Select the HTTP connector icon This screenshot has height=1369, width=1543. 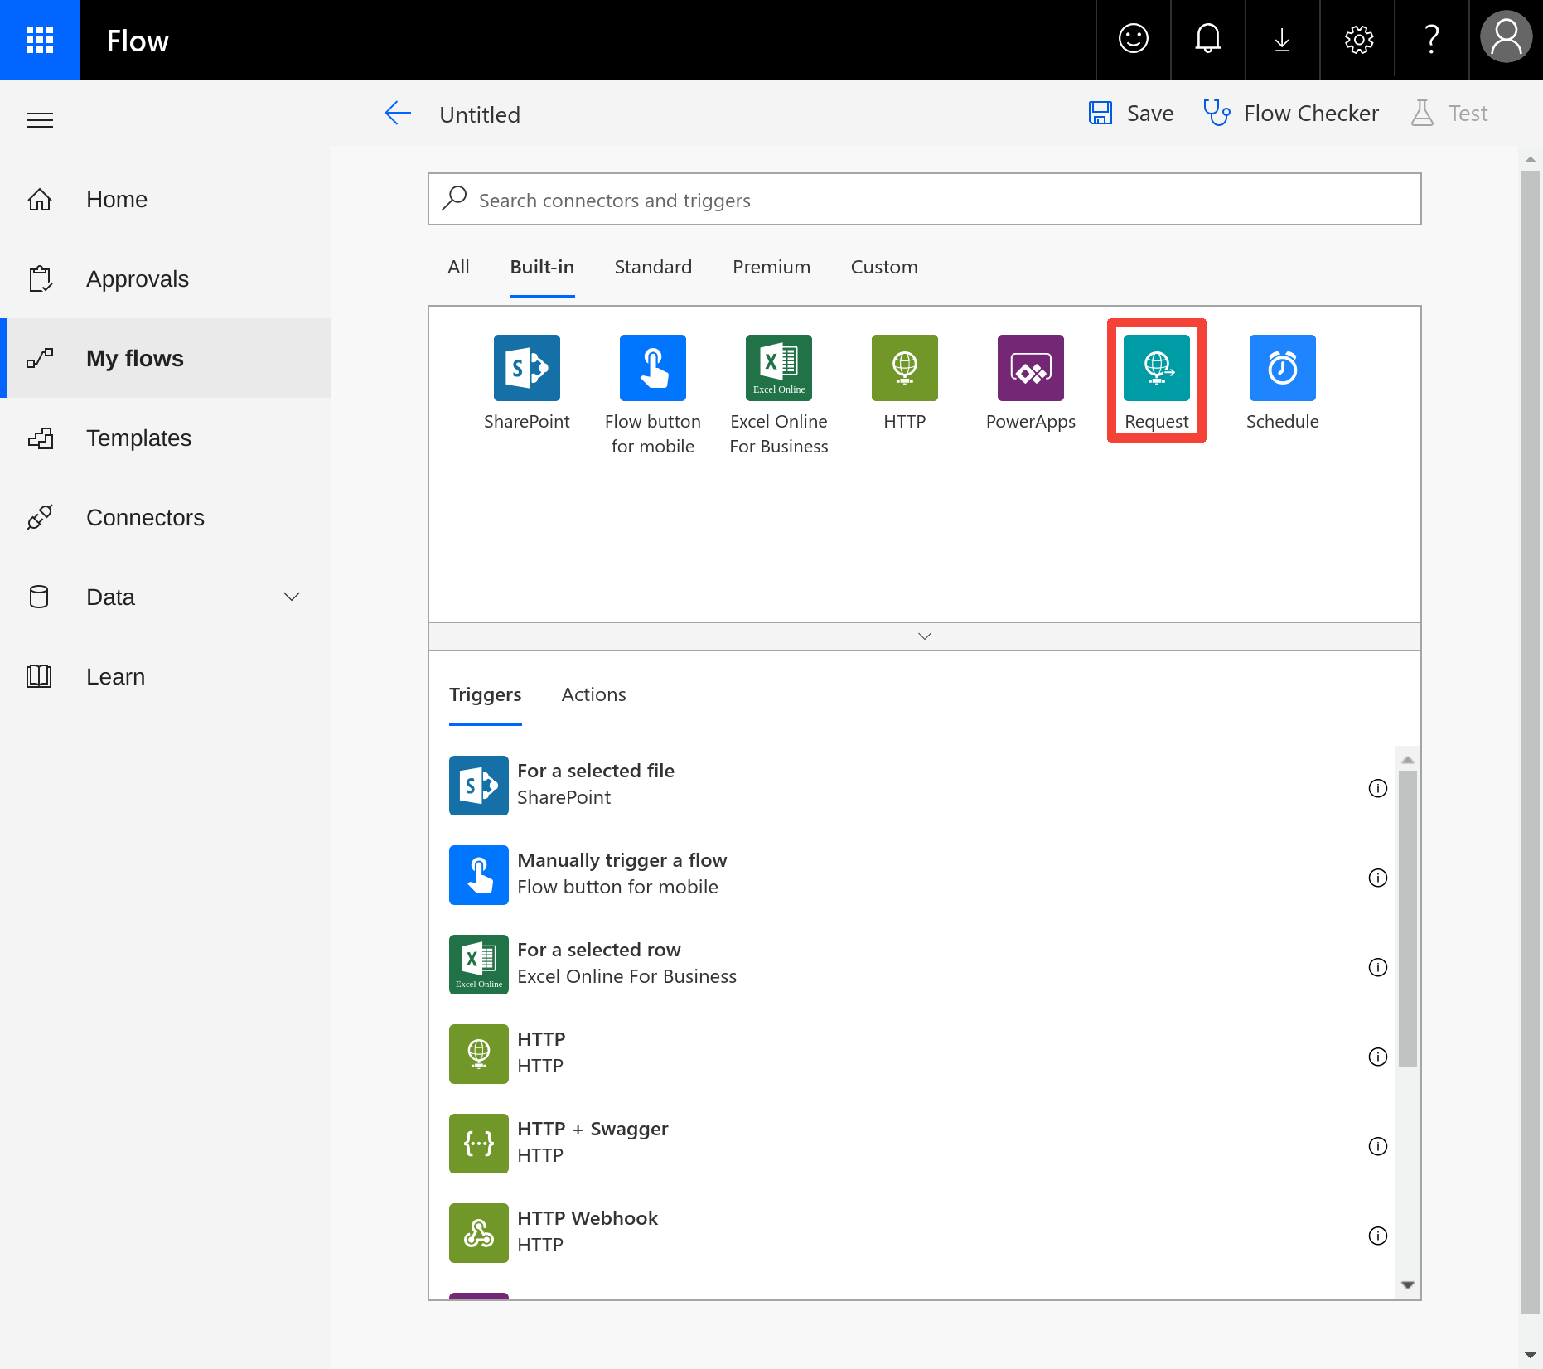[904, 368]
